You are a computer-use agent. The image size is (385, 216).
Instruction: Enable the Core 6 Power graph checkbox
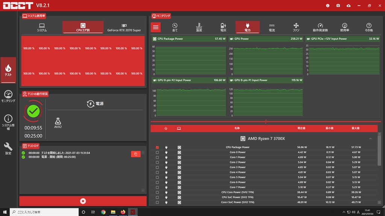158,183
